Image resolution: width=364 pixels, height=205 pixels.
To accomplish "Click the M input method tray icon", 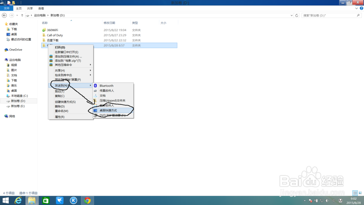I will coord(341,201).
